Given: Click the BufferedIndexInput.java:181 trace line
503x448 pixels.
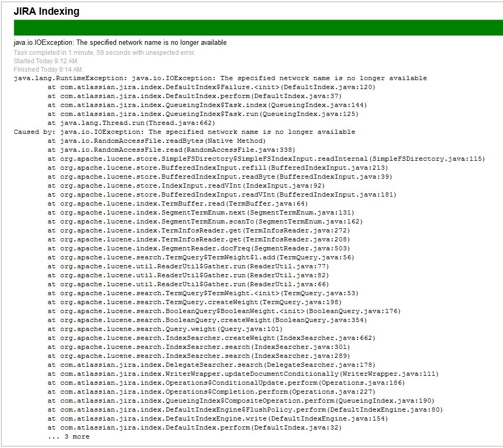Looking at the screenshot, I should [x=222, y=194].
